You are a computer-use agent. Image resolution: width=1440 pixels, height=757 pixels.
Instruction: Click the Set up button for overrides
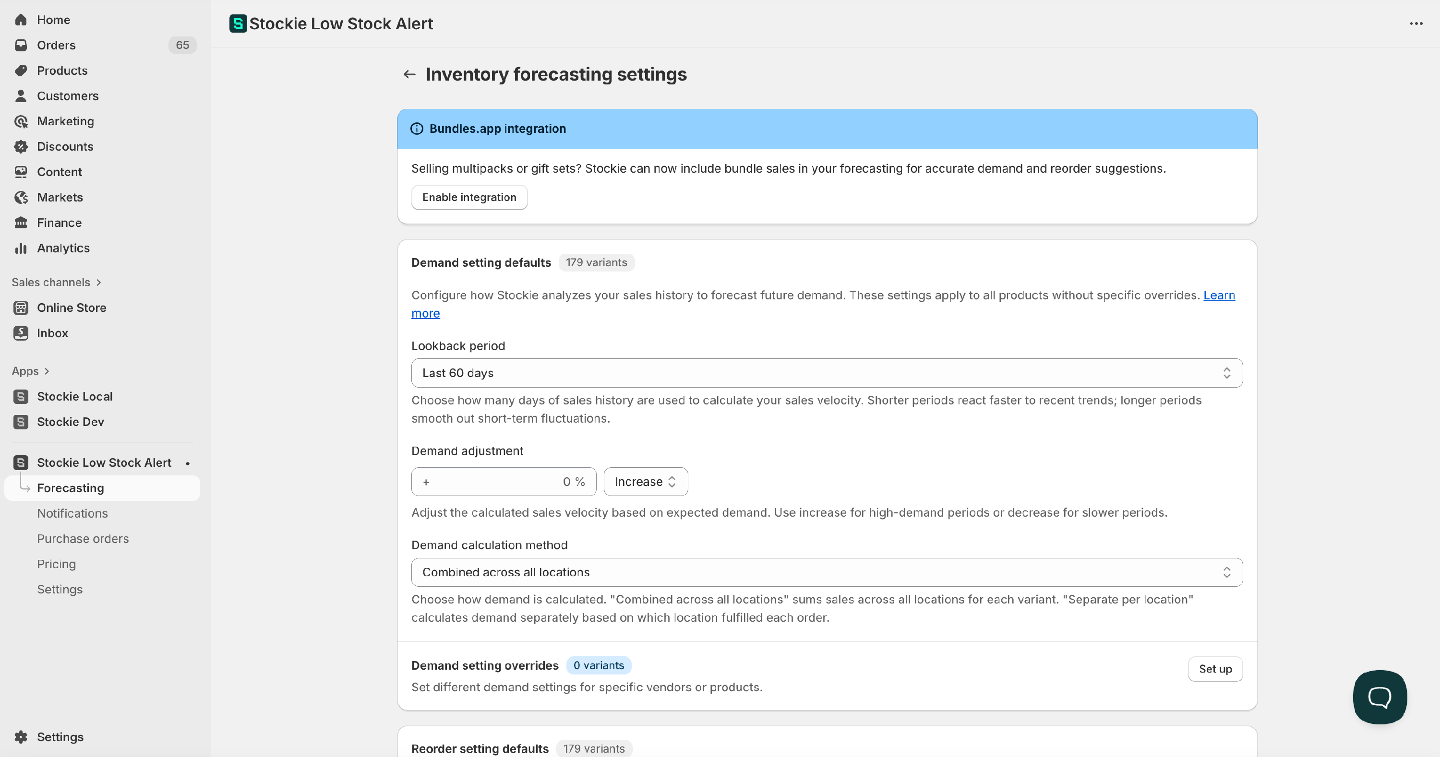pyautogui.click(x=1215, y=669)
